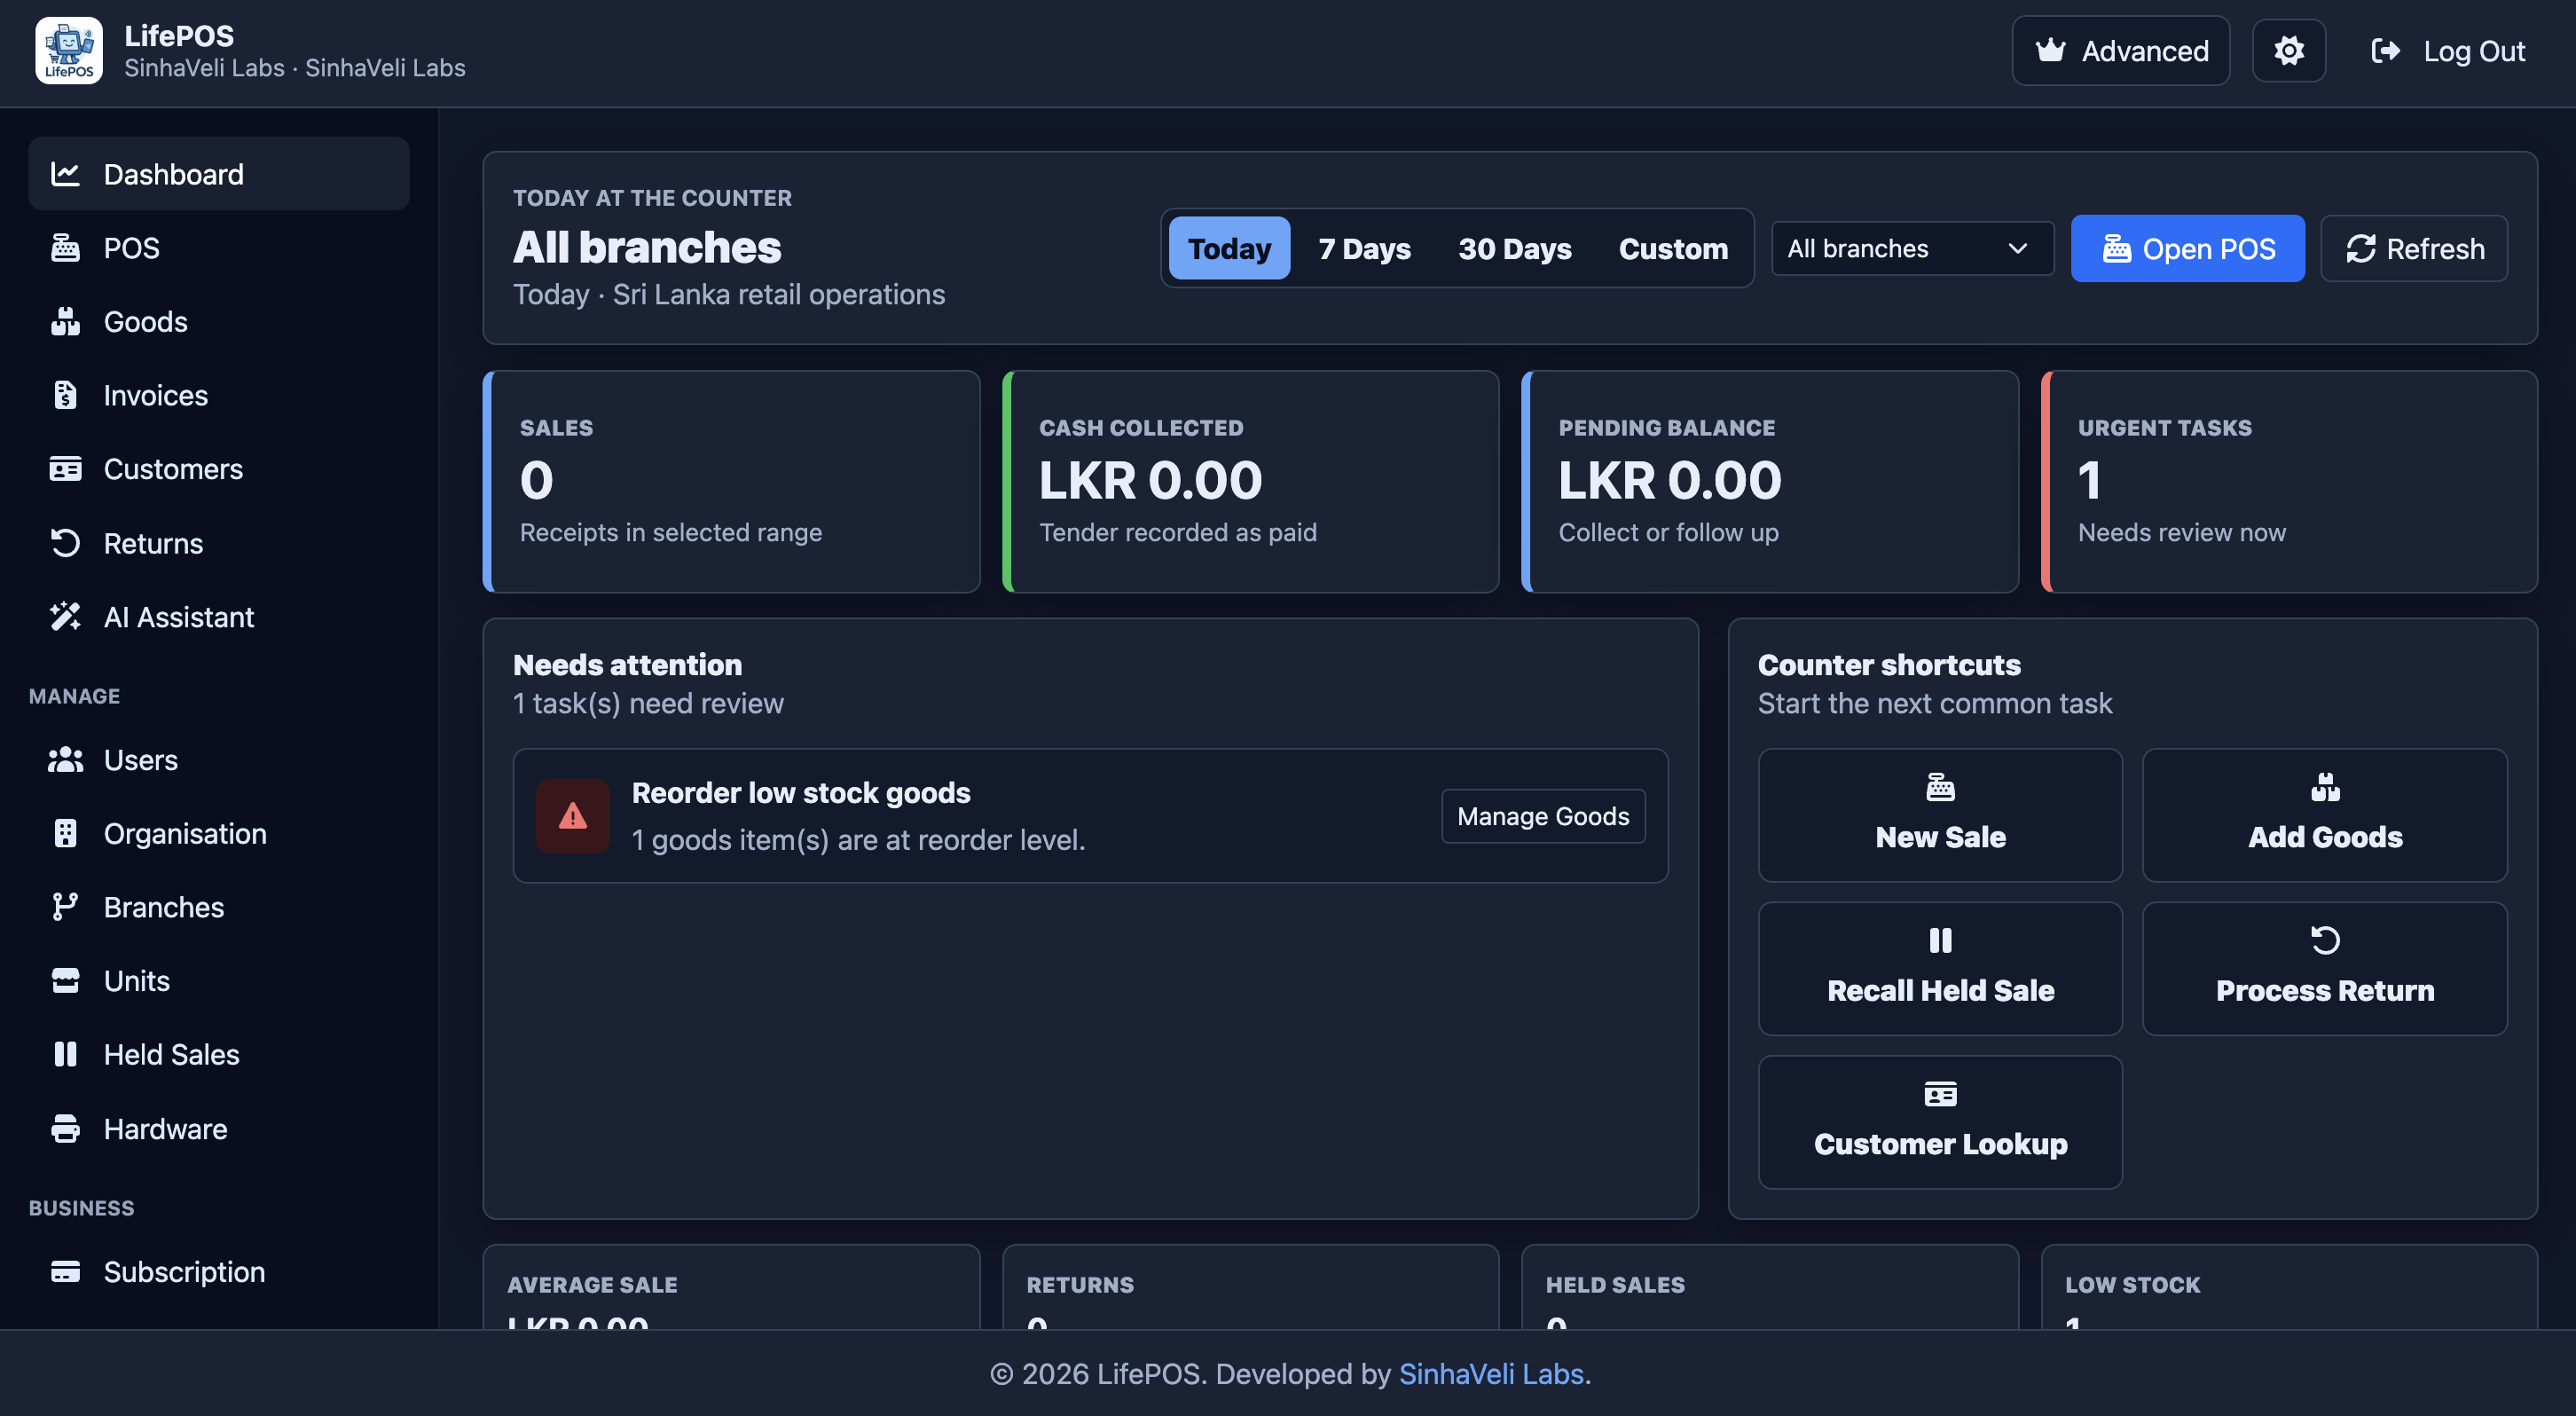Click the crown icon on Advanced
The height and width of the screenshot is (1416, 2576).
2050,50
